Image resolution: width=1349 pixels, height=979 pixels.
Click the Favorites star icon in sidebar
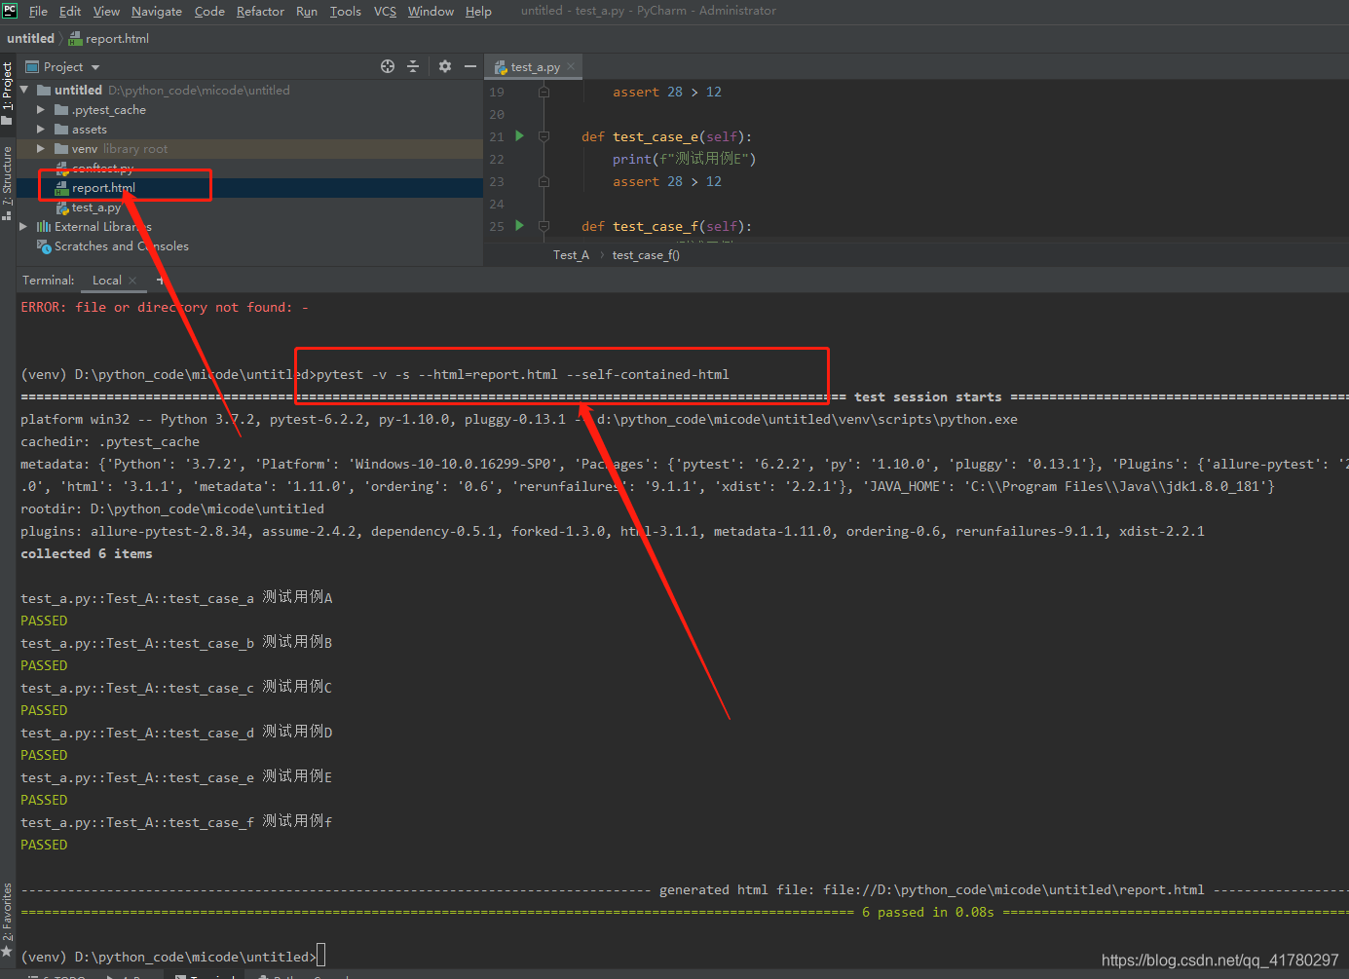click(x=7, y=951)
